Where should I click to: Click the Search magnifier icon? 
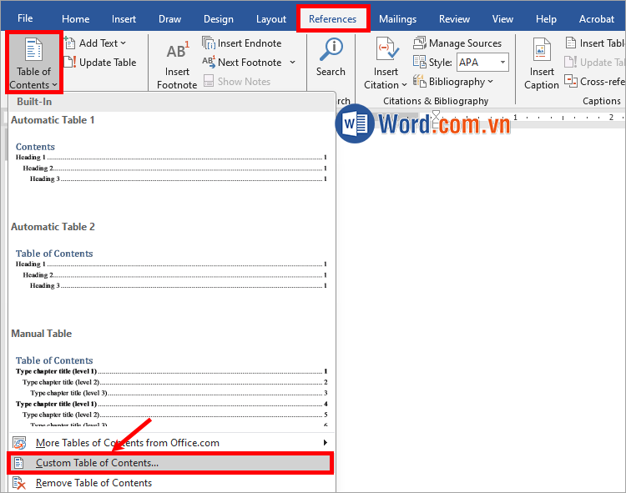coord(331,49)
